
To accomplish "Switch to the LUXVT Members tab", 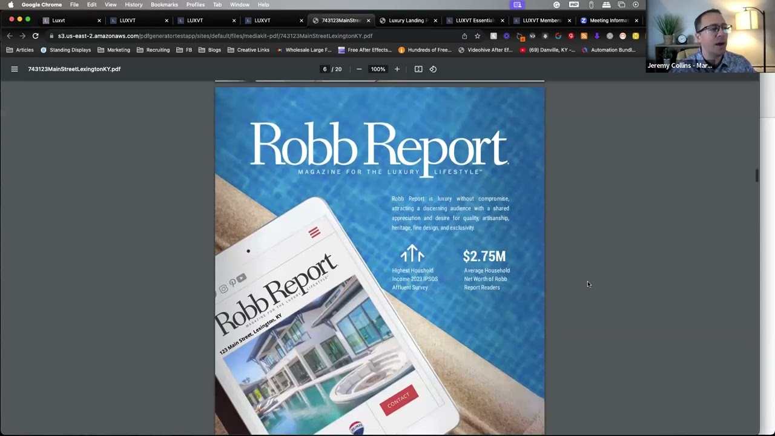I will click(x=542, y=21).
